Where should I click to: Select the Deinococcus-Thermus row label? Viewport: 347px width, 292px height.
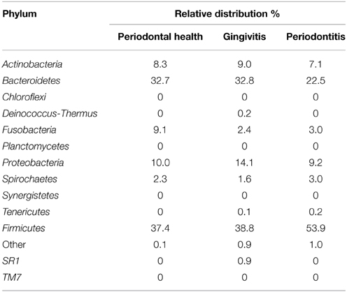(50, 113)
